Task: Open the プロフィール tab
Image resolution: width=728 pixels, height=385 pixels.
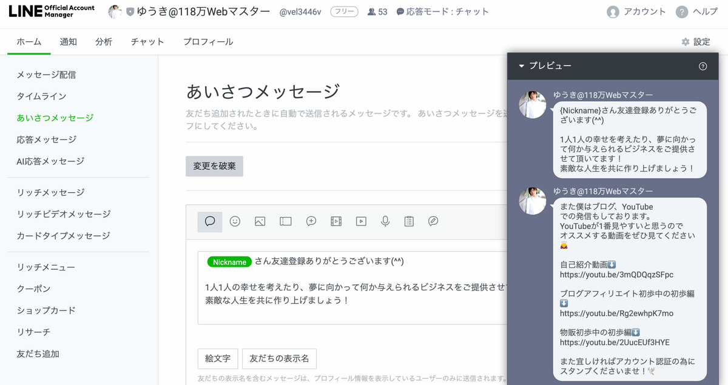Action: pyautogui.click(x=208, y=42)
